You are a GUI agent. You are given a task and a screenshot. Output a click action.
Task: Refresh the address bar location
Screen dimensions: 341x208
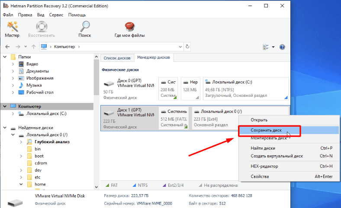pos(187,47)
